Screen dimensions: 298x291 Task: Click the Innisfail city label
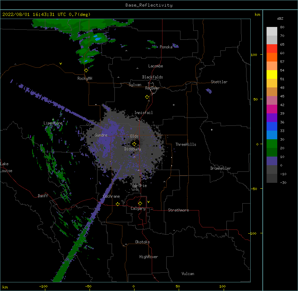click(143, 113)
